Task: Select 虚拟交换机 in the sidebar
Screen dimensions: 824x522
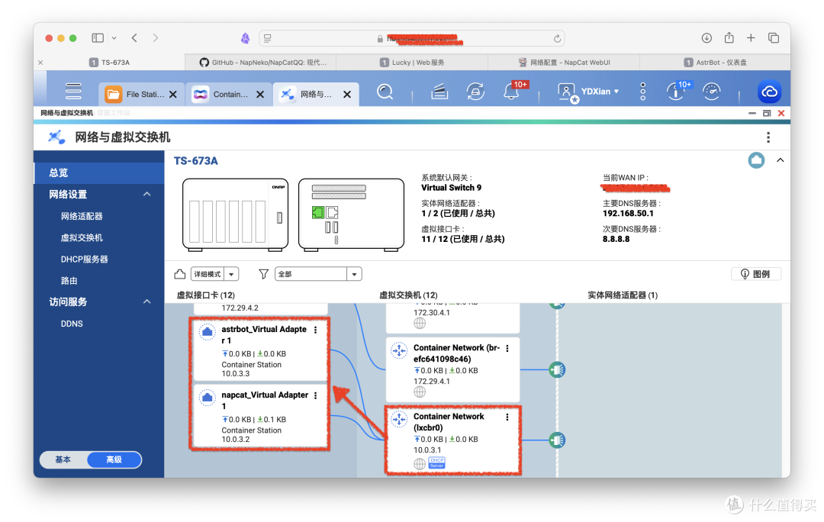Action: pos(82,237)
